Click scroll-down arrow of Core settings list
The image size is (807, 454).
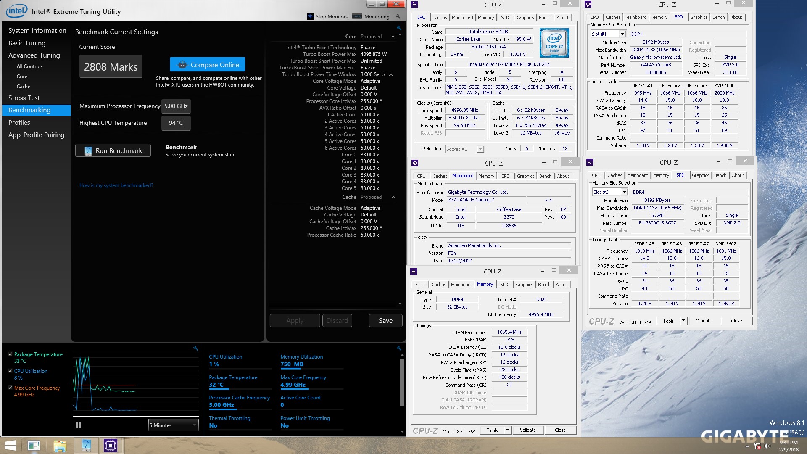pyautogui.click(x=400, y=304)
